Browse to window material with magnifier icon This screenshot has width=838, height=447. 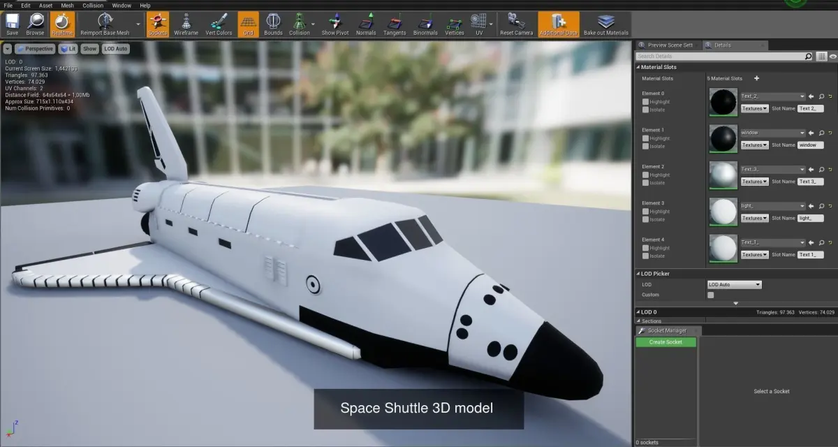[821, 133]
